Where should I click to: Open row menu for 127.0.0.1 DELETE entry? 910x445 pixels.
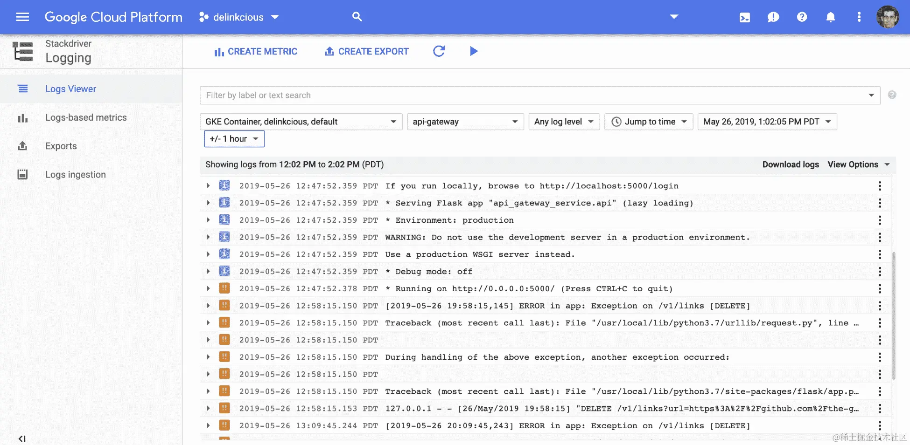[x=880, y=409]
